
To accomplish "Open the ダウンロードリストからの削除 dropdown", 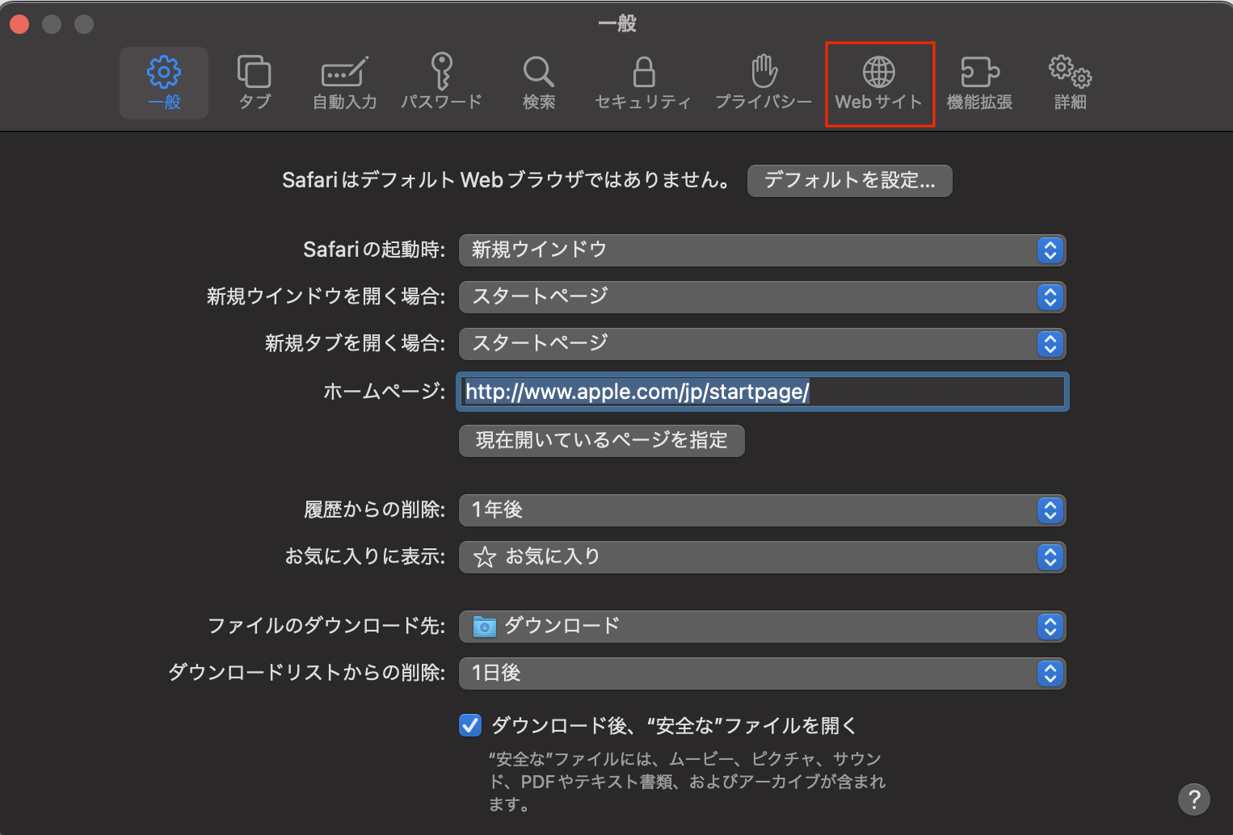I will tap(763, 673).
